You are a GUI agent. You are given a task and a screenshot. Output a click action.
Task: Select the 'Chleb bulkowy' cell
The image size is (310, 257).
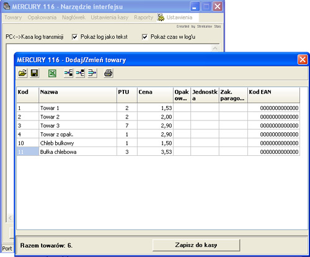click(x=77, y=143)
